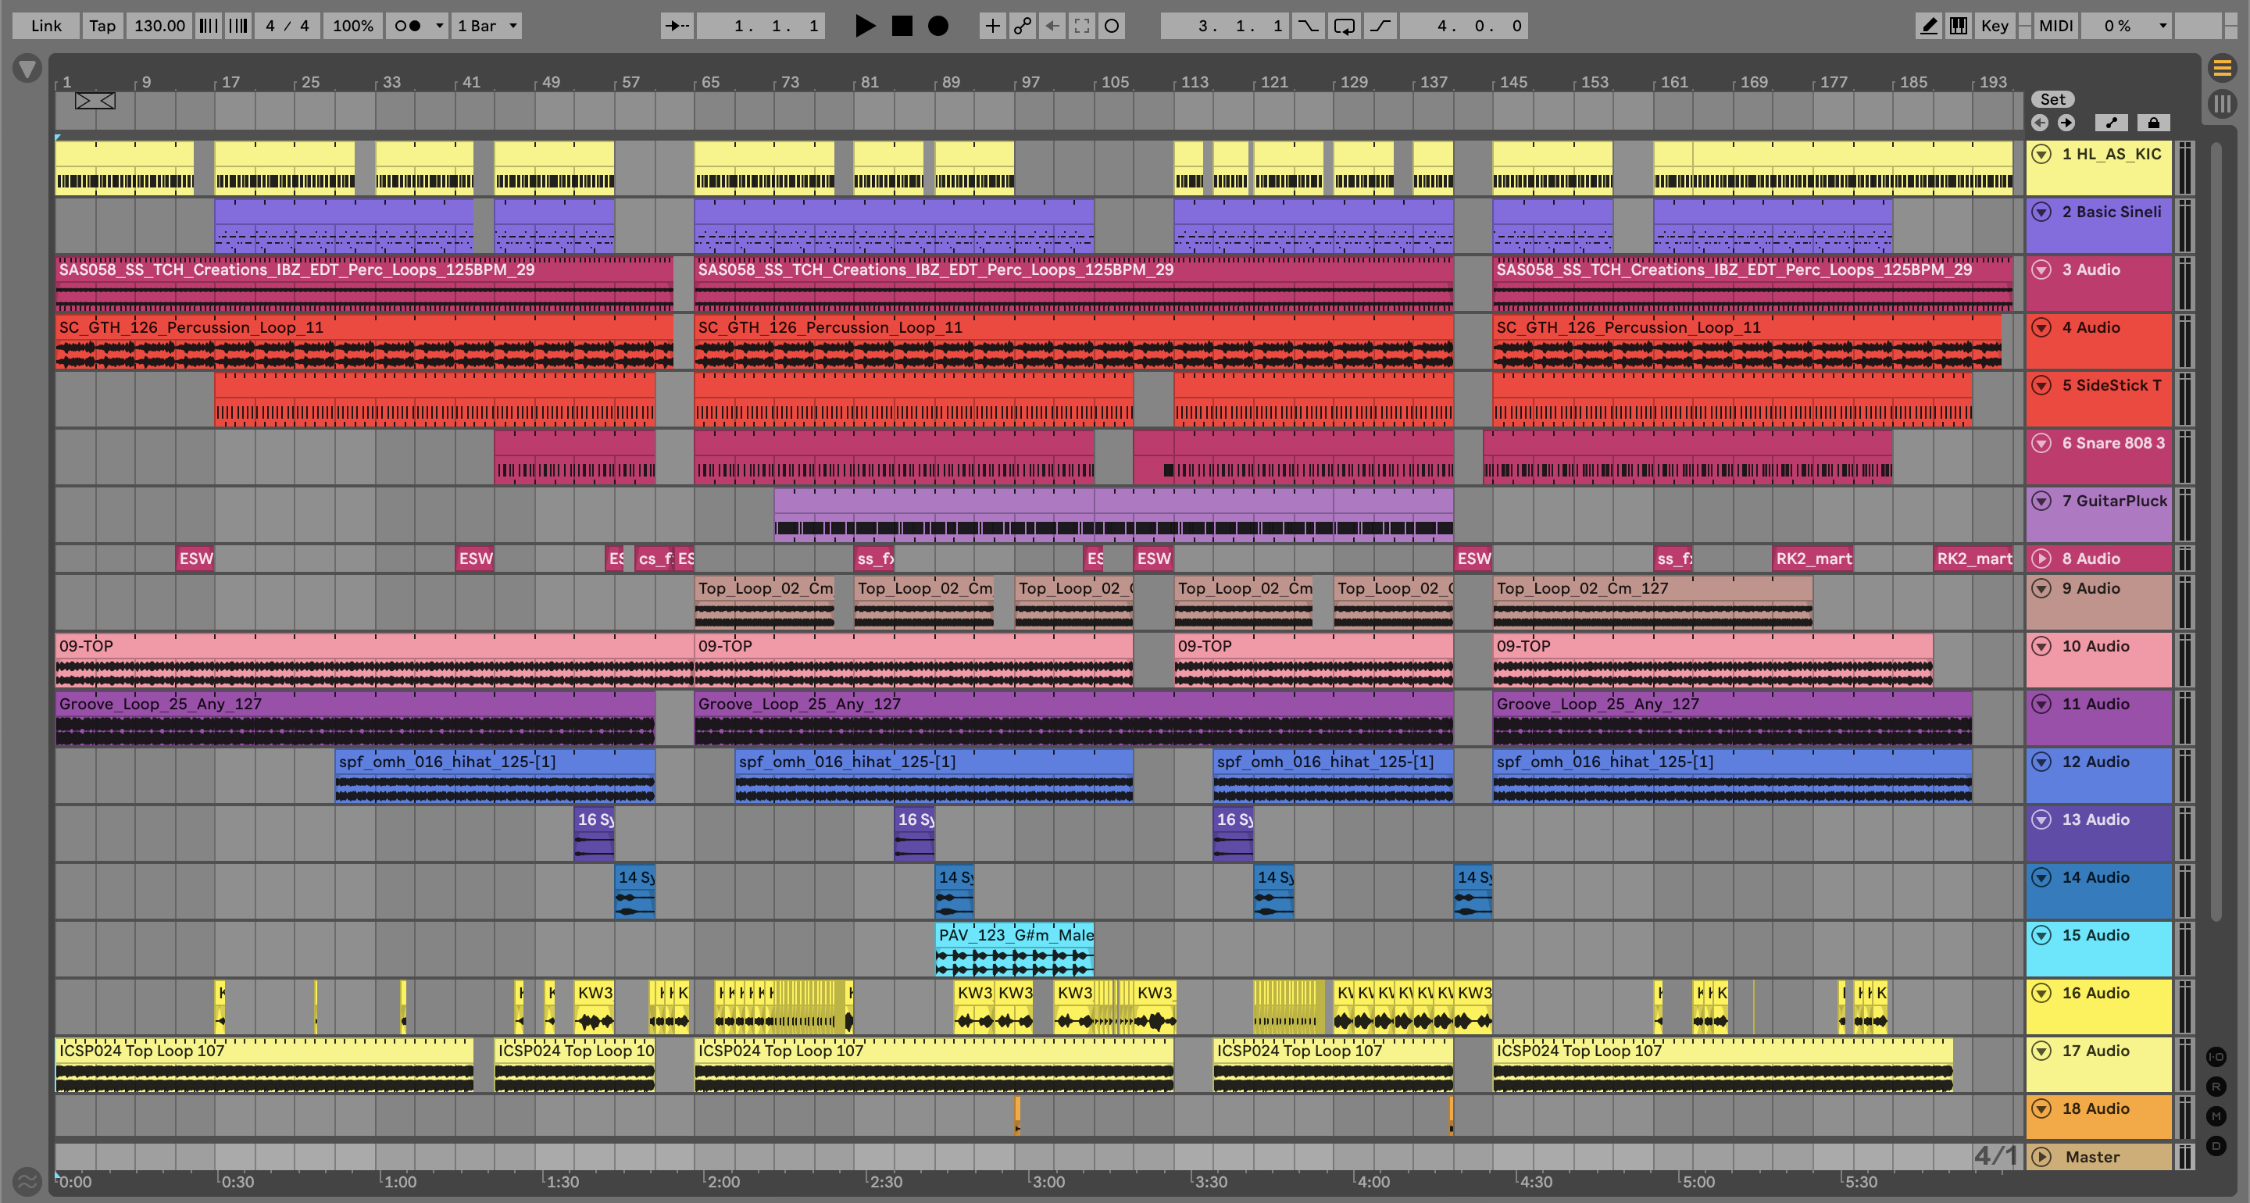Click the Capture MIDI bracket icon
This screenshot has width=2250, height=1203.
coord(1081,27)
